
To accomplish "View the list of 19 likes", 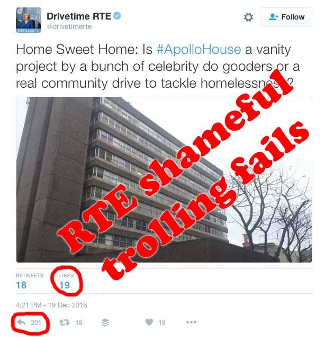I will [x=66, y=281].
